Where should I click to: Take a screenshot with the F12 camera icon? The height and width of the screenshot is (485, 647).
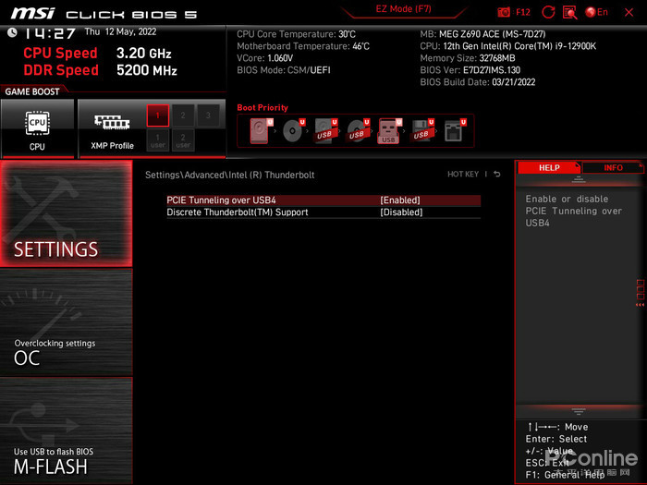pos(504,12)
